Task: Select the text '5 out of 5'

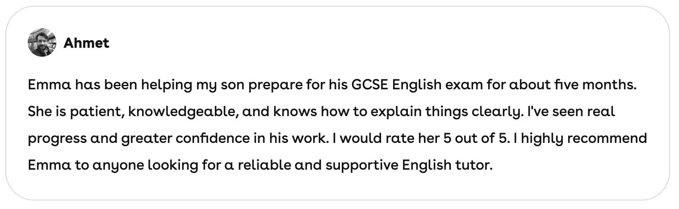Action: point(475,138)
